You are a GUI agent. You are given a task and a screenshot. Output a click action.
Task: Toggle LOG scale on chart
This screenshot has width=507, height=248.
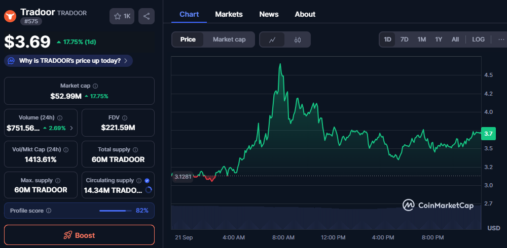click(478, 39)
